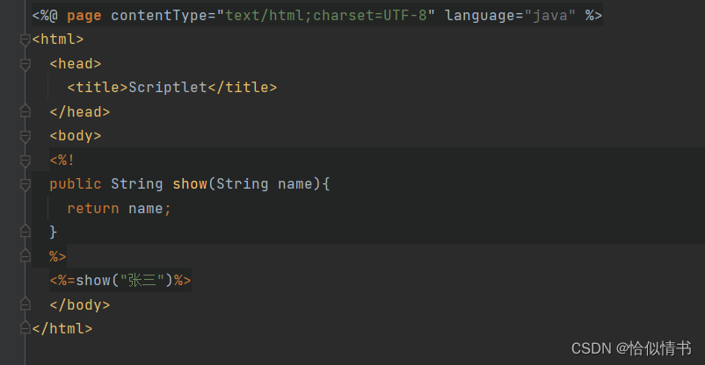Click the opening <body> tag text
This screenshot has width=705, height=365.
[76, 136]
